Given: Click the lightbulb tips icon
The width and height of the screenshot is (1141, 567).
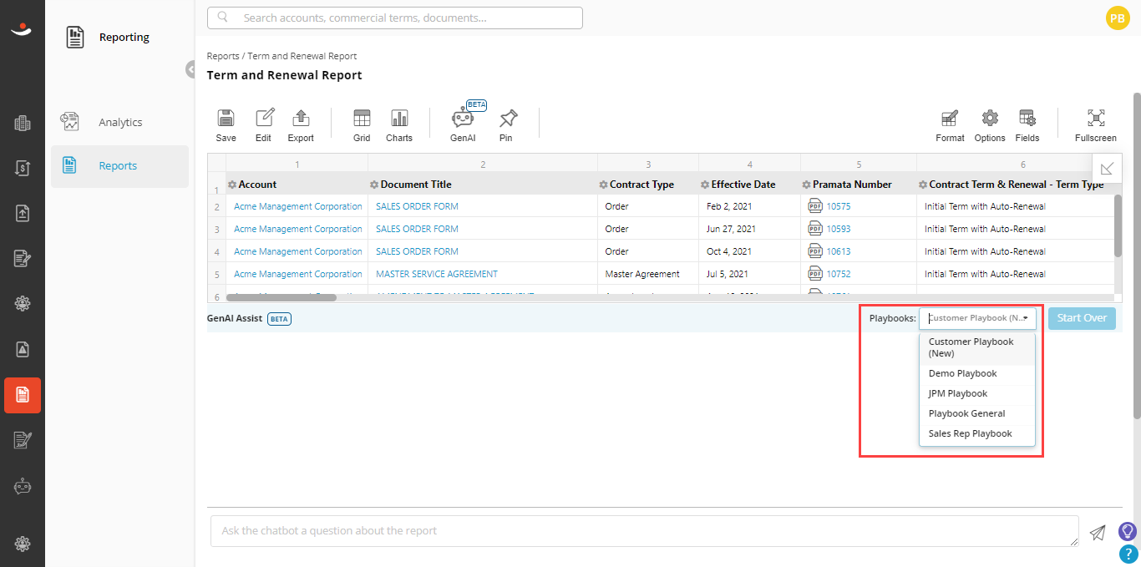Looking at the screenshot, I should 1128,531.
